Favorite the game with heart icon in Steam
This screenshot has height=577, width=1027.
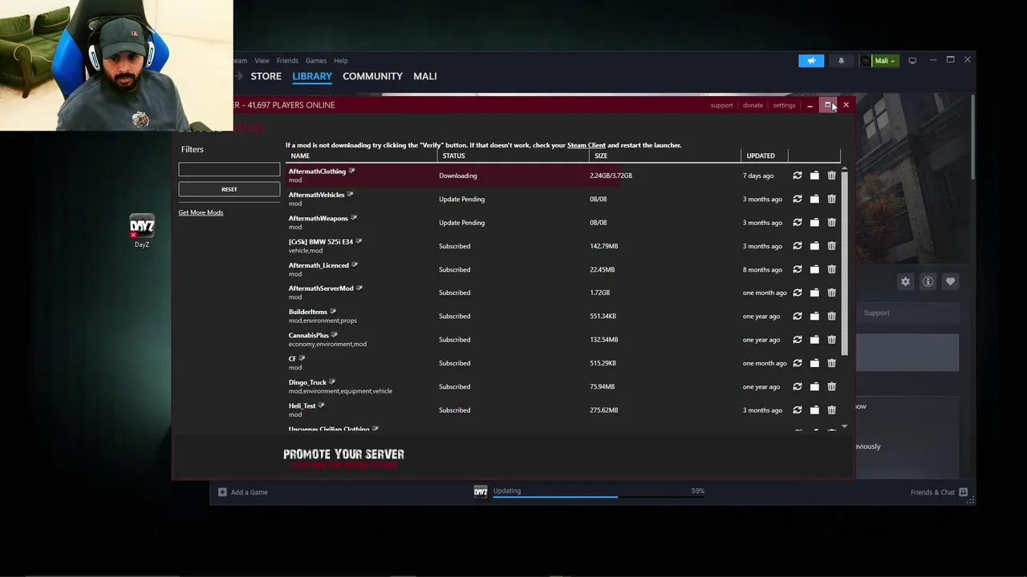tap(951, 281)
